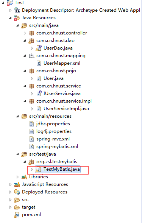The width and height of the screenshot is (142, 223).
Task: Select the pom.xml file name
Action: click(31, 215)
